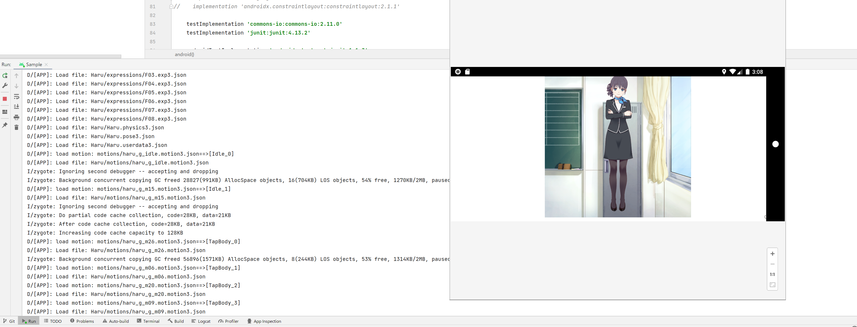857x327 pixels.
Task: Click the battery icon in emulator status bar
Action: pyautogui.click(x=748, y=72)
